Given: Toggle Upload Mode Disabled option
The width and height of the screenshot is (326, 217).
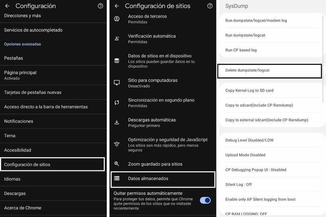Looking at the screenshot, I should [245, 155].
